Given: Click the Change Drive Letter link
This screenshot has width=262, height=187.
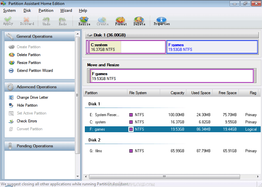Looking at the screenshot, I should pyautogui.click(x=32, y=97).
